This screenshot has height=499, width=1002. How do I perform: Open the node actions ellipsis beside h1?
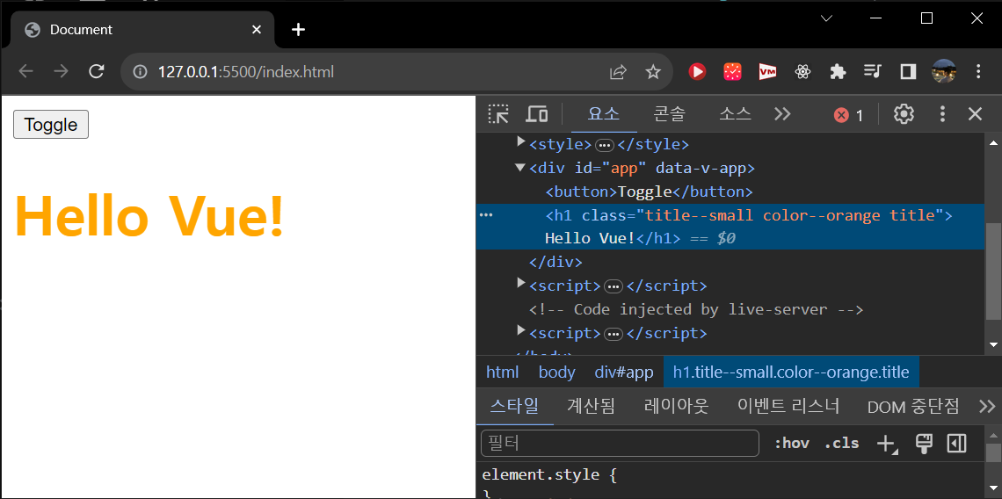coord(486,216)
